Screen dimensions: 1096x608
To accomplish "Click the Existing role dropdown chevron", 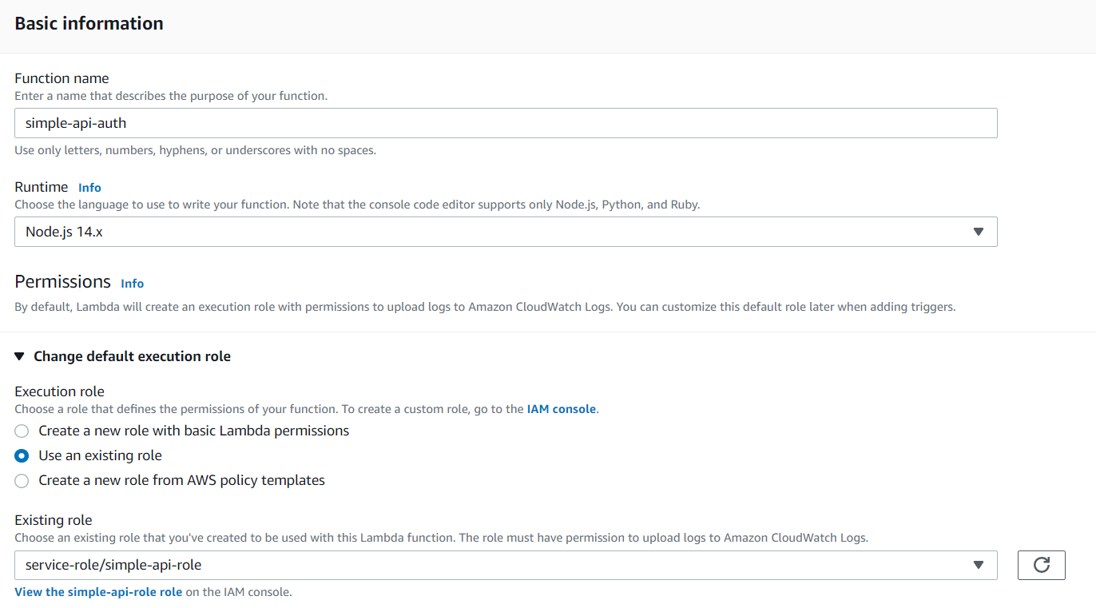I will point(979,565).
